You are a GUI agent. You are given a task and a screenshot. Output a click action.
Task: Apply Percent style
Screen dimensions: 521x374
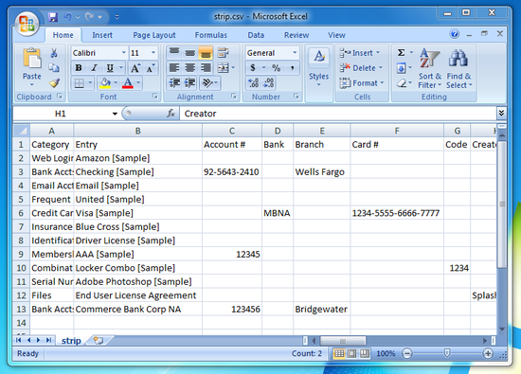tap(276, 68)
